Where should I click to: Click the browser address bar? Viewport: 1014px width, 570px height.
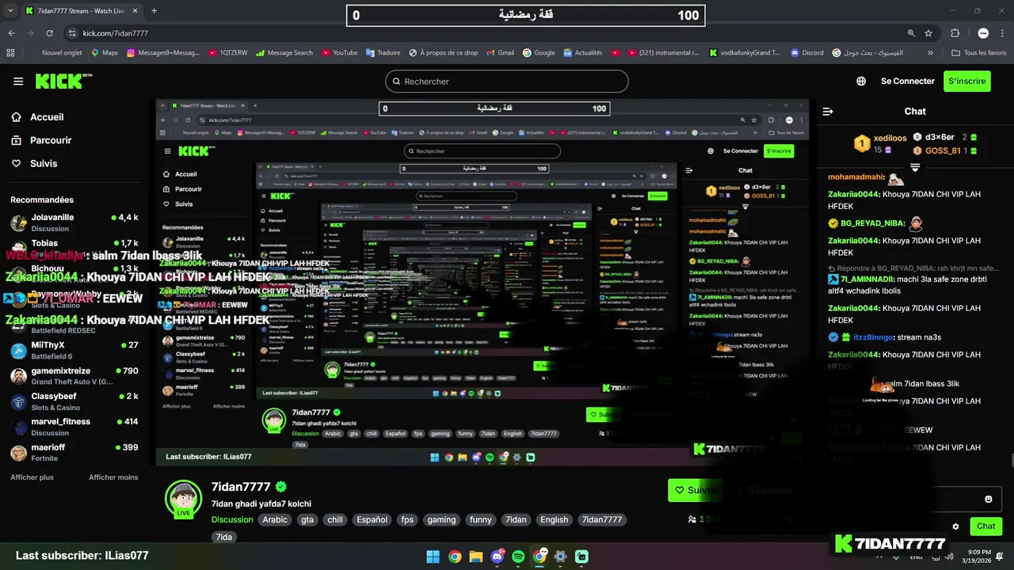[x=483, y=33]
